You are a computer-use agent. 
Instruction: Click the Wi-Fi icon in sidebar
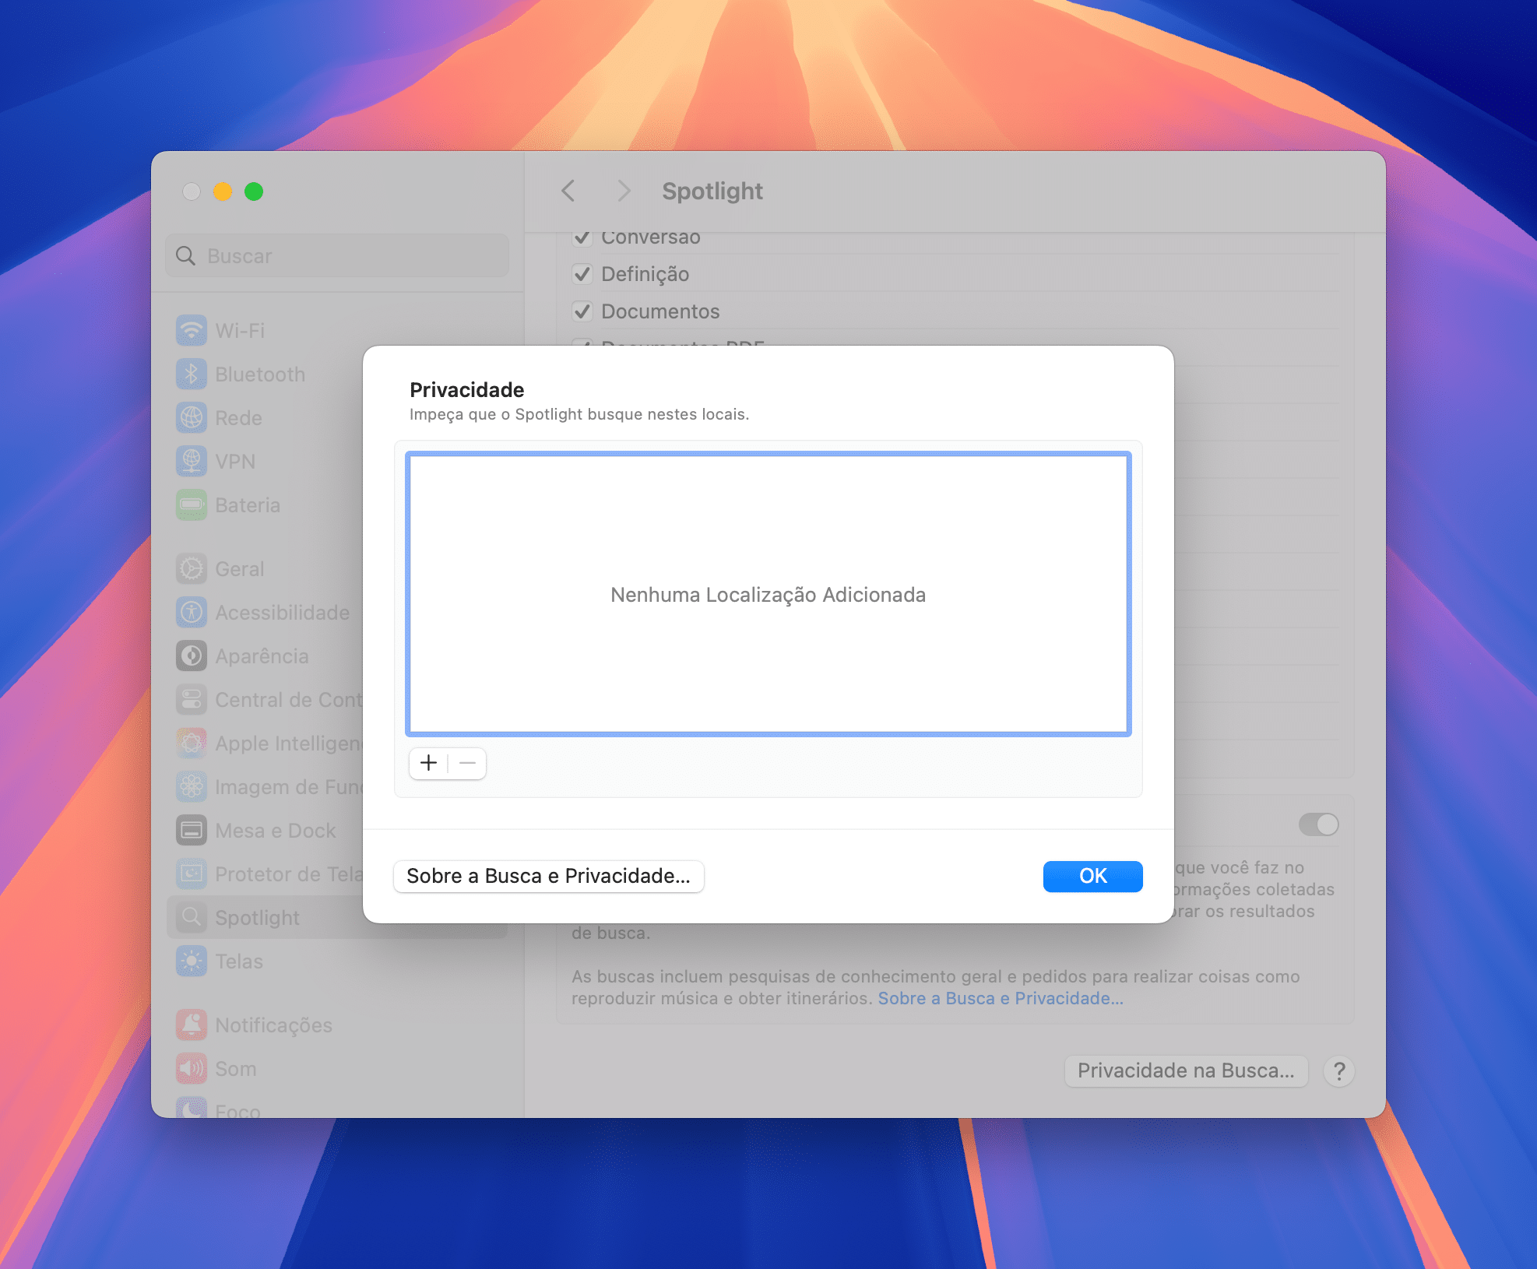191,330
